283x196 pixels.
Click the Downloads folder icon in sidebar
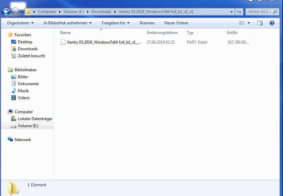click(x=14, y=49)
